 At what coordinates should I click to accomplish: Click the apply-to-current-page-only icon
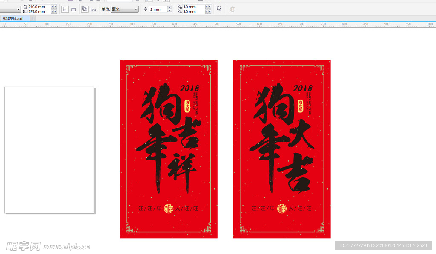pos(93,9)
